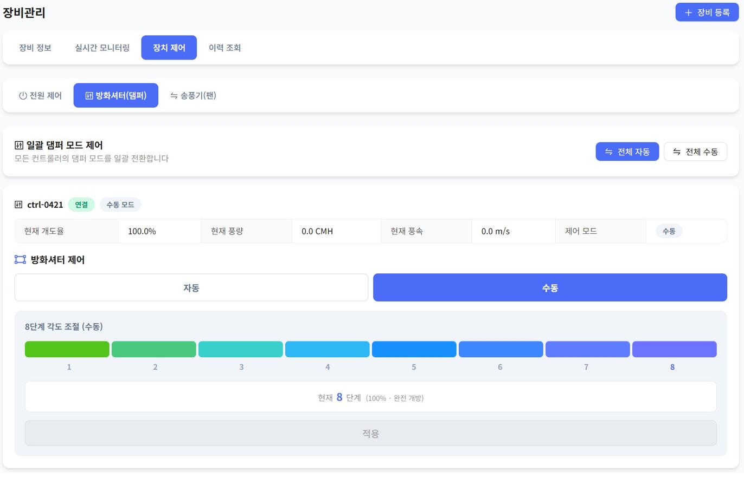Screen dimensions: 744x485
Task: Choose the step 8 purple segment
Action: [x=674, y=349]
